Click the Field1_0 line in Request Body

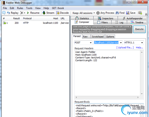click(x=89, y=111)
